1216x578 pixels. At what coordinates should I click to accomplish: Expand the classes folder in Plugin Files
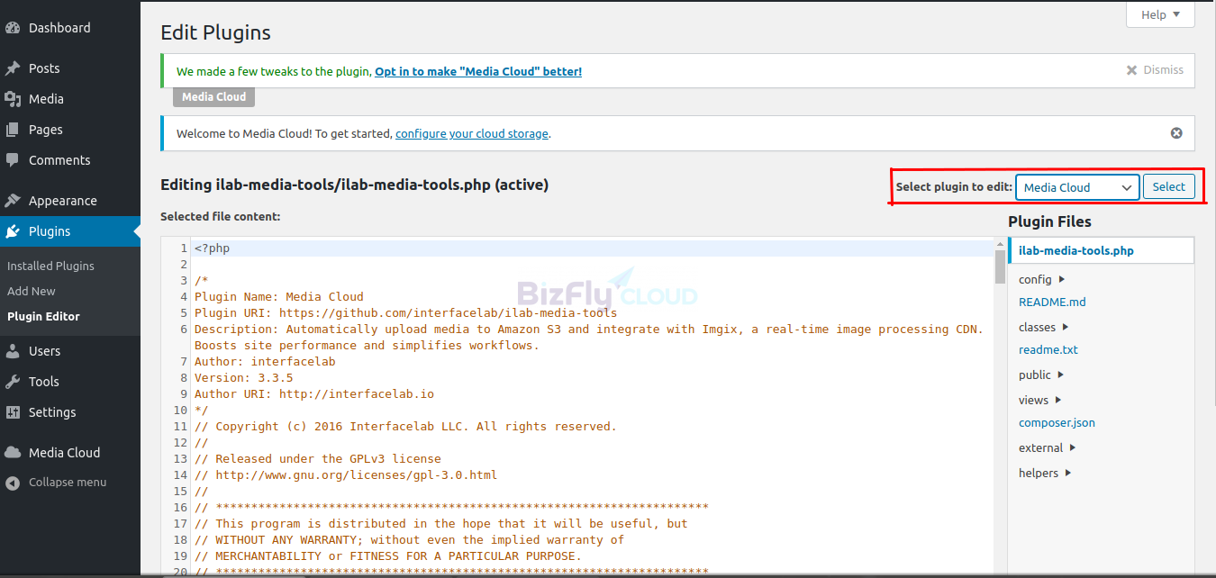[1045, 328]
